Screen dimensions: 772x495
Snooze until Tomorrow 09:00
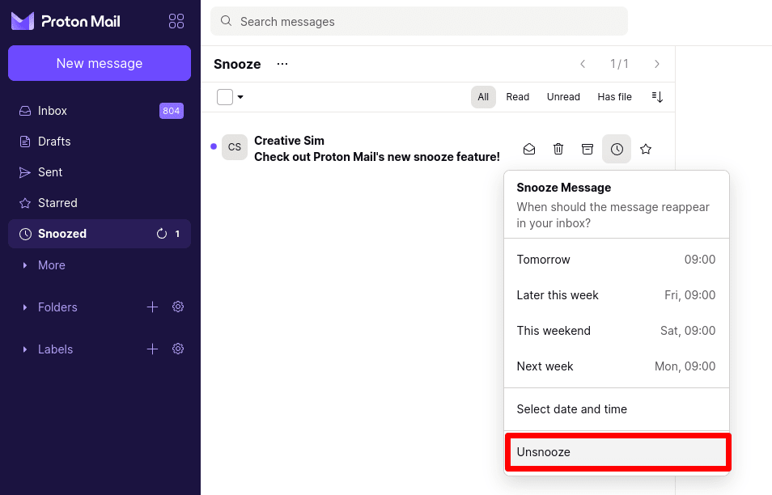coord(617,260)
